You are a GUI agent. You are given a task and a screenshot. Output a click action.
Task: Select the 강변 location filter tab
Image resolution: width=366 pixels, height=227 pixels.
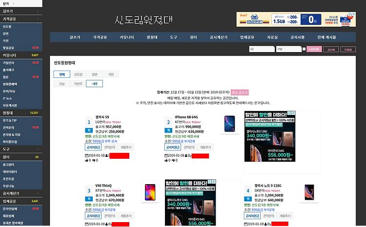click(x=94, y=75)
